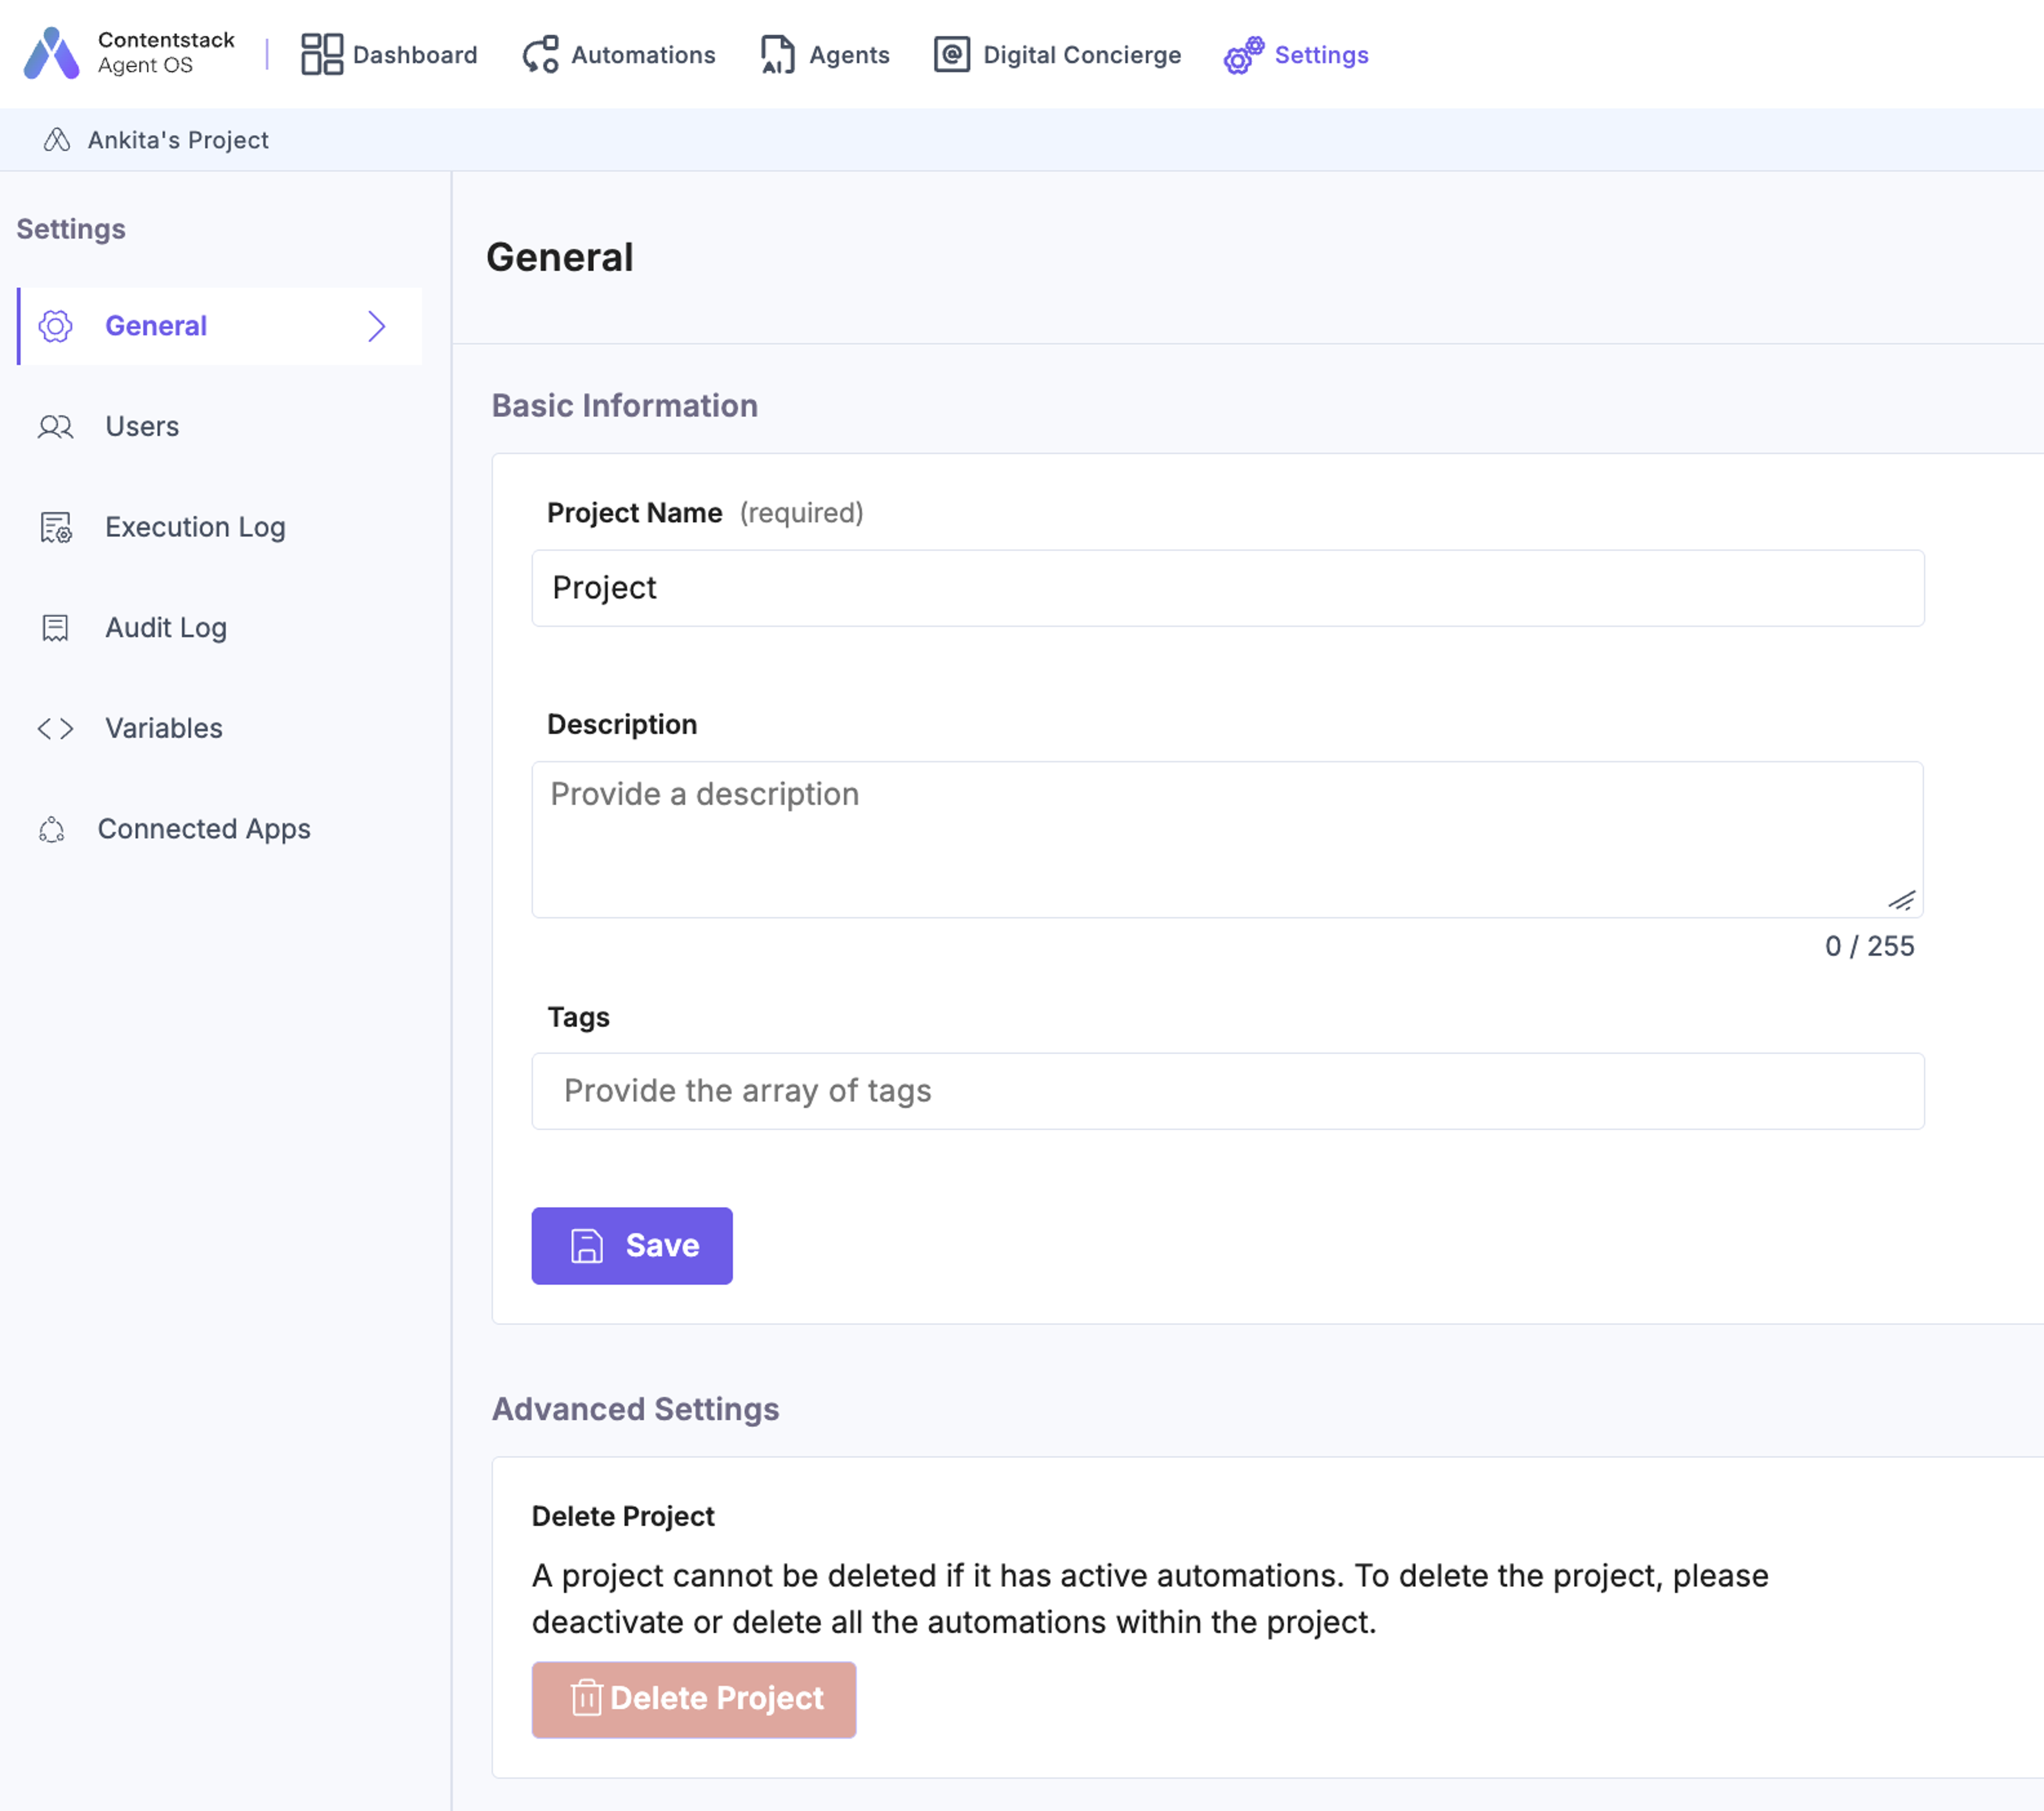This screenshot has width=2044, height=1811.
Task: Click the floppy disk icon on Save
Action: coord(587,1246)
